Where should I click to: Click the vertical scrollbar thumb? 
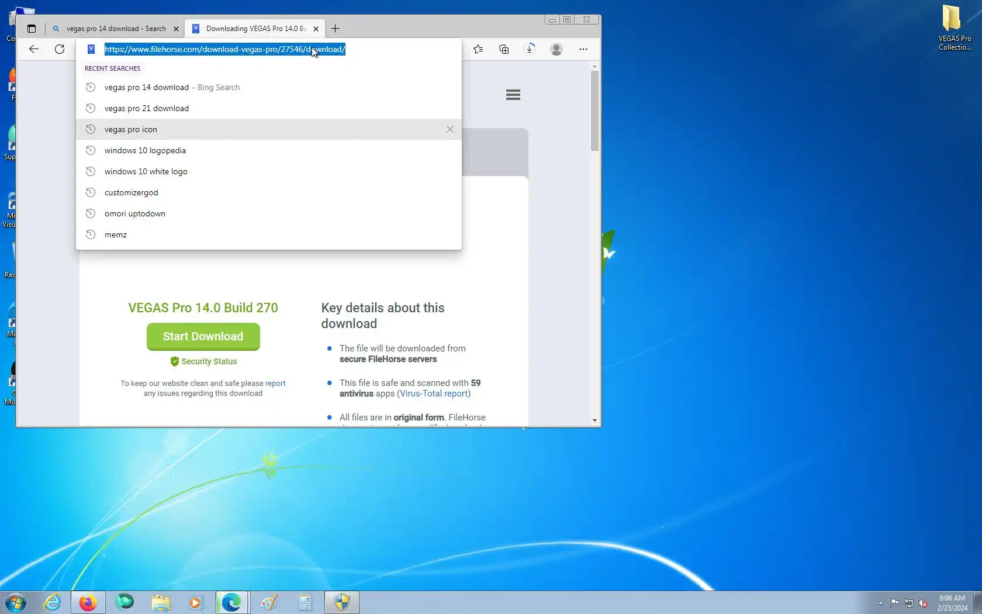click(x=594, y=111)
